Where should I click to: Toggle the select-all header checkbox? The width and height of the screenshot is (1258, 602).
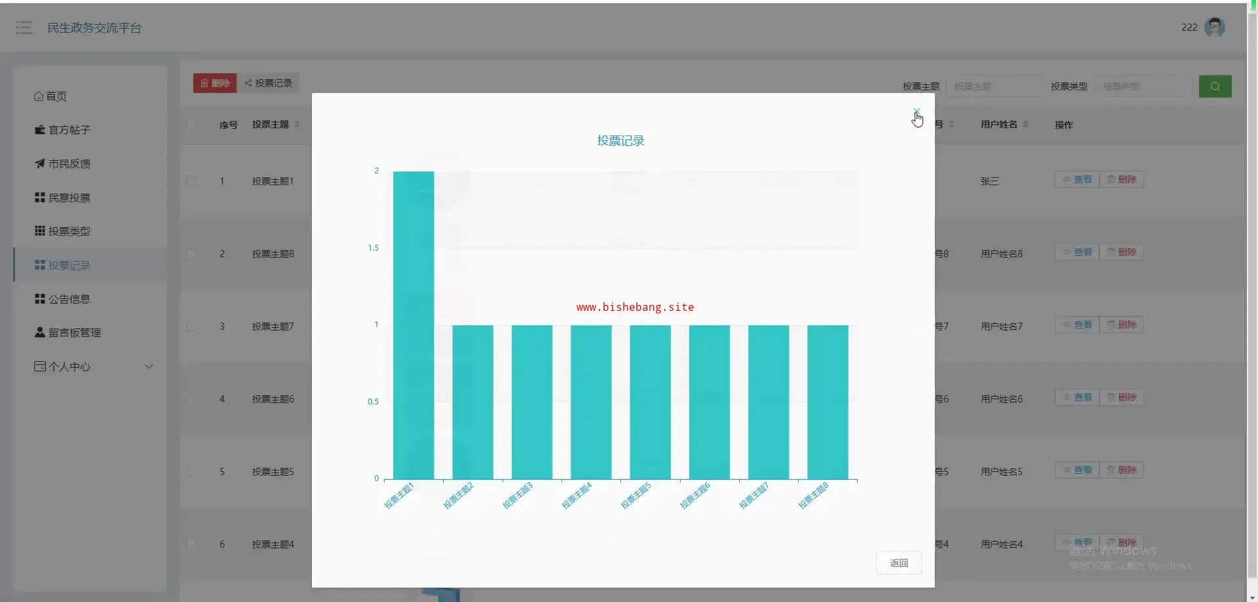pyautogui.click(x=191, y=124)
